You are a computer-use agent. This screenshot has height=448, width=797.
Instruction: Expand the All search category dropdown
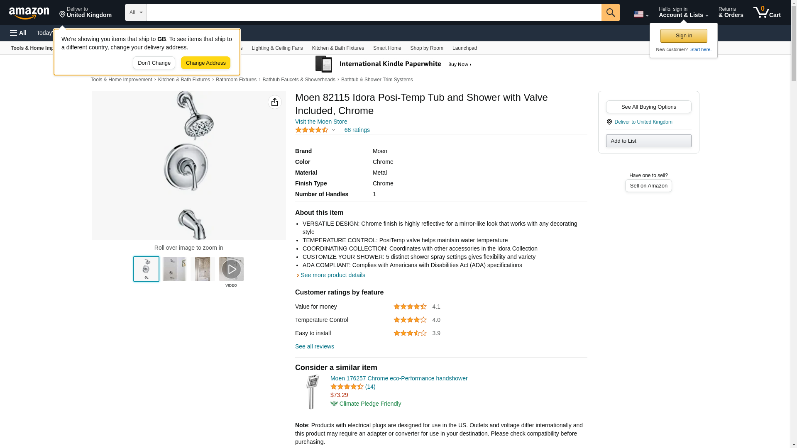pos(135,12)
